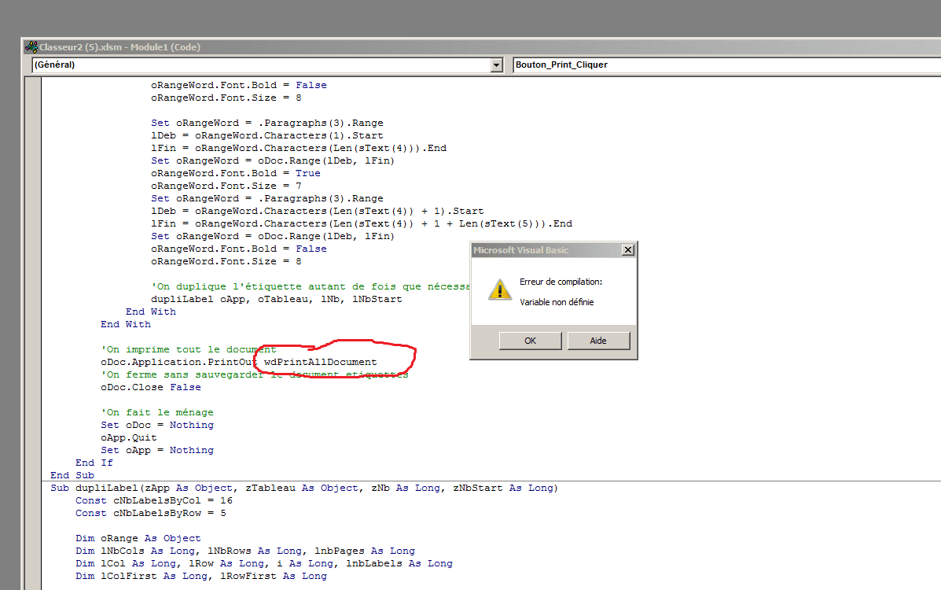941x590 pixels.
Task: Click the Const cNbLabelsByCol = 16 line
Action: click(x=154, y=500)
